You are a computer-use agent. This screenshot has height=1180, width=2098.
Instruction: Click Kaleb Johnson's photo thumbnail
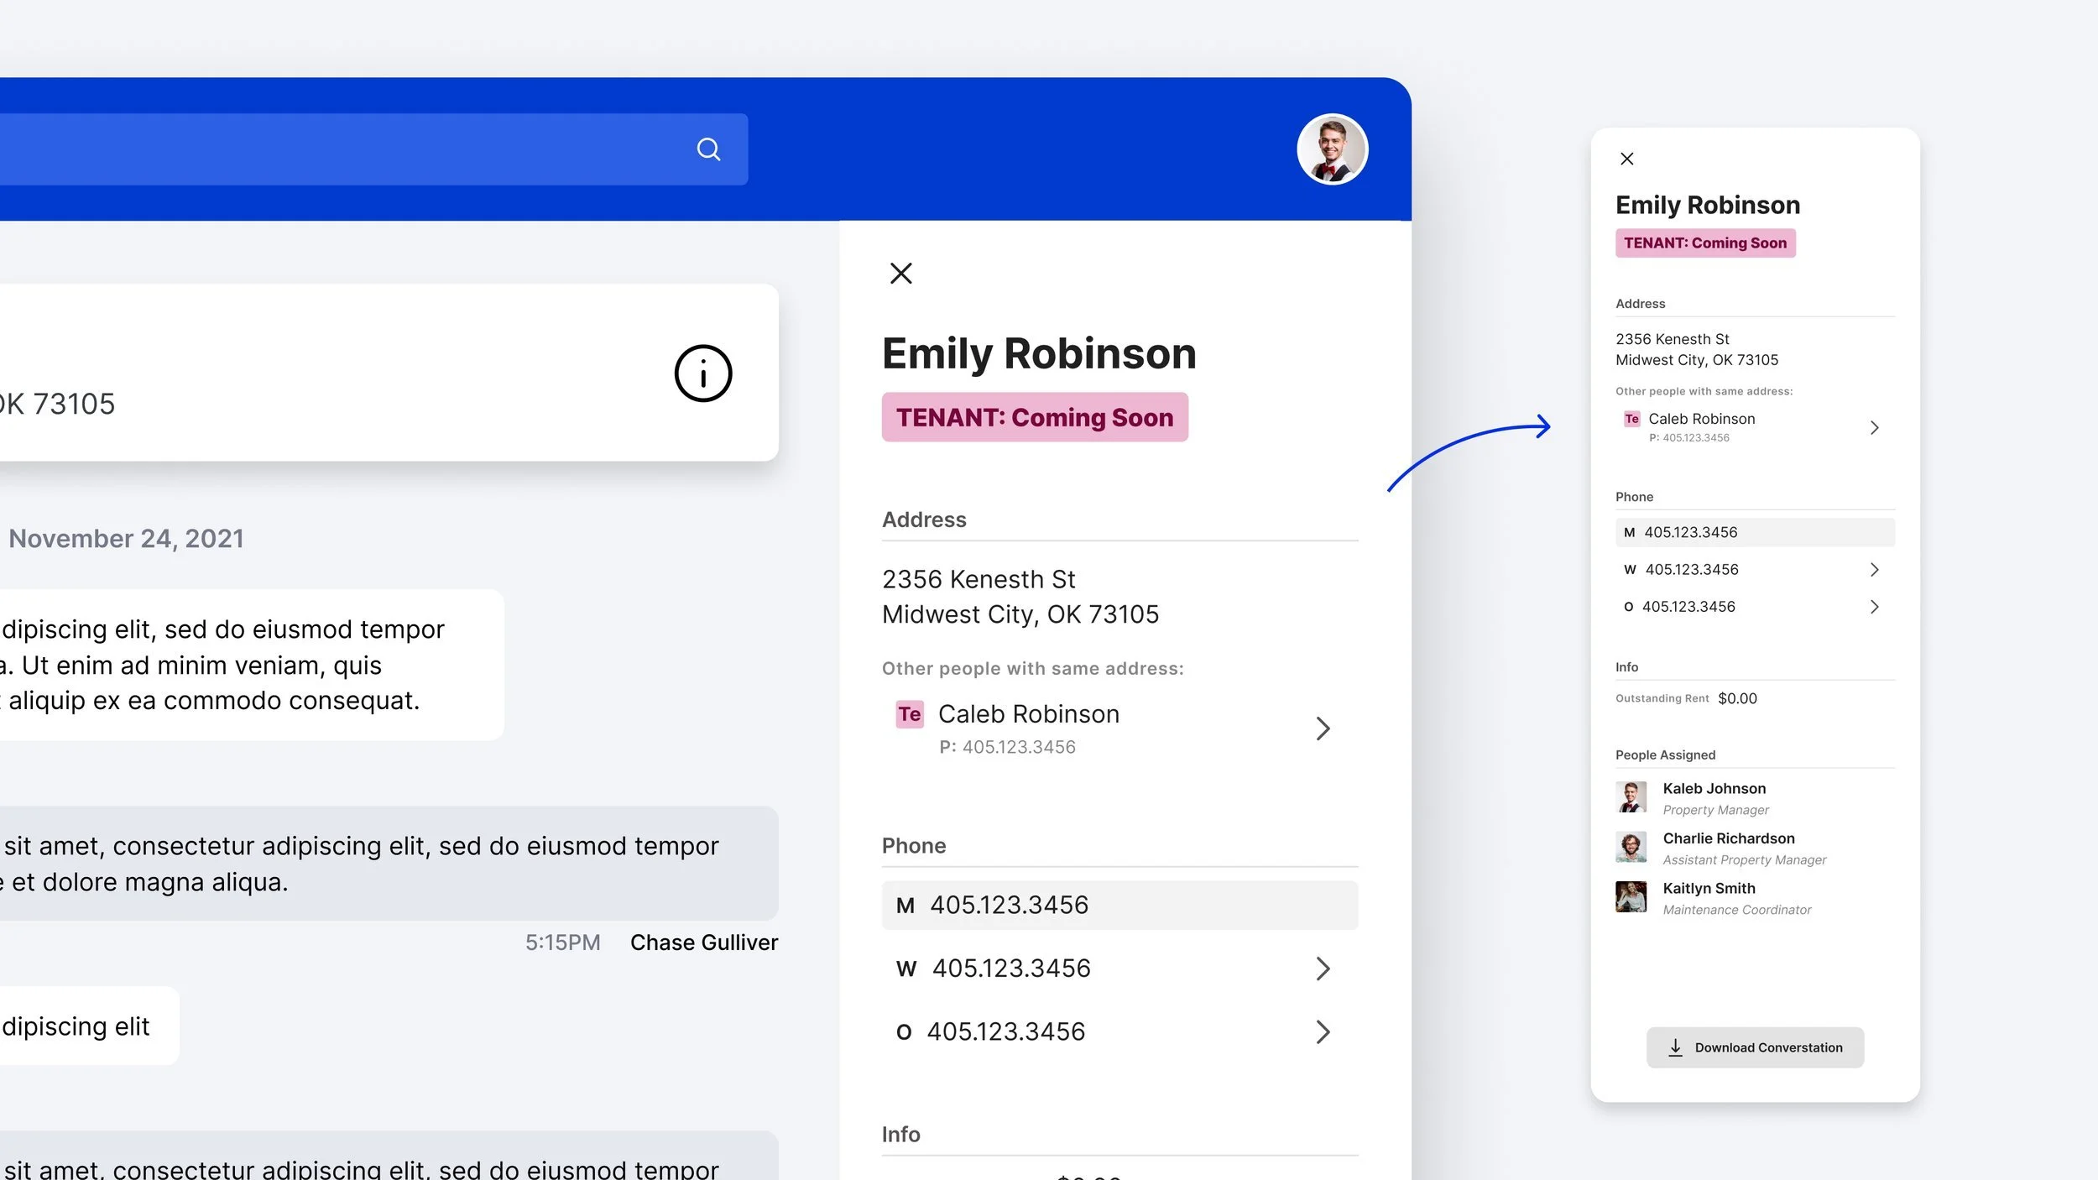click(1631, 797)
